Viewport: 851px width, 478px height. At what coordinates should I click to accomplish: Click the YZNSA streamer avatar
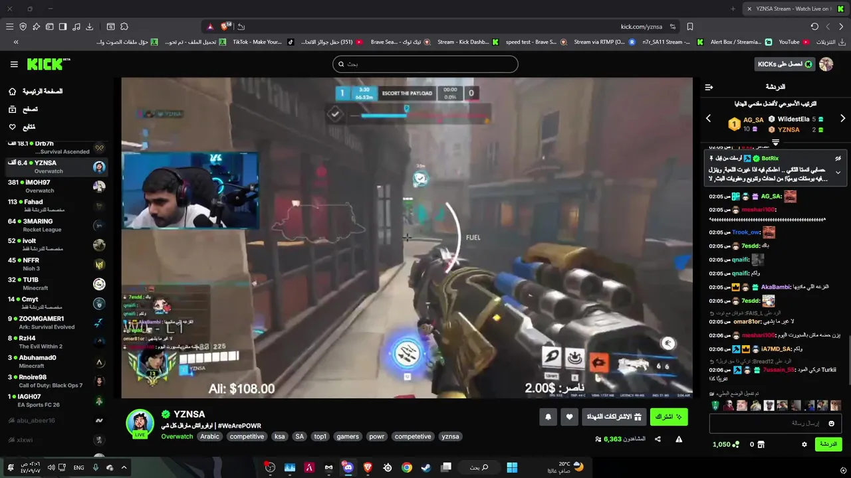[x=140, y=423]
